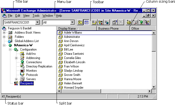Image resolution: width=175 pixels, height=105 pixels.
Task: Create a new distribution list from toolbar
Action: 100,22
